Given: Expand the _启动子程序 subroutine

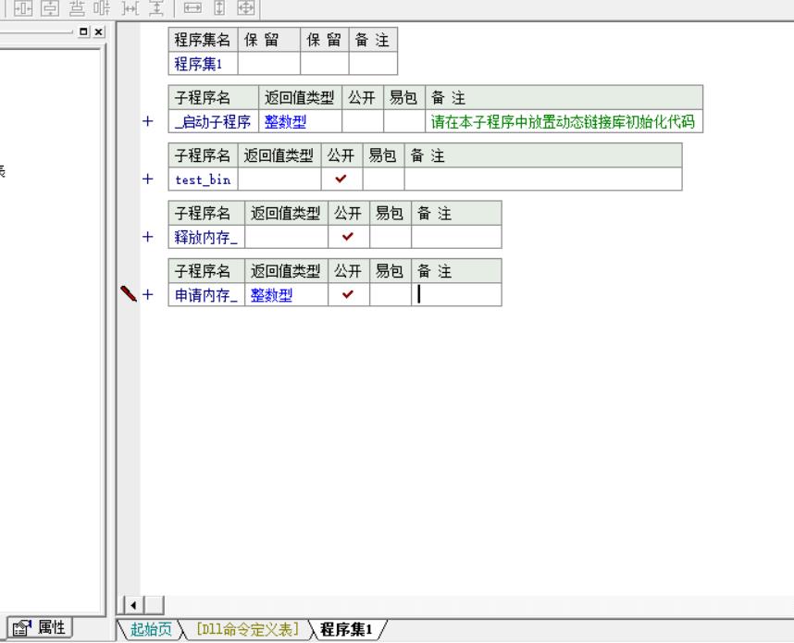Looking at the screenshot, I should click(x=148, y=121).
